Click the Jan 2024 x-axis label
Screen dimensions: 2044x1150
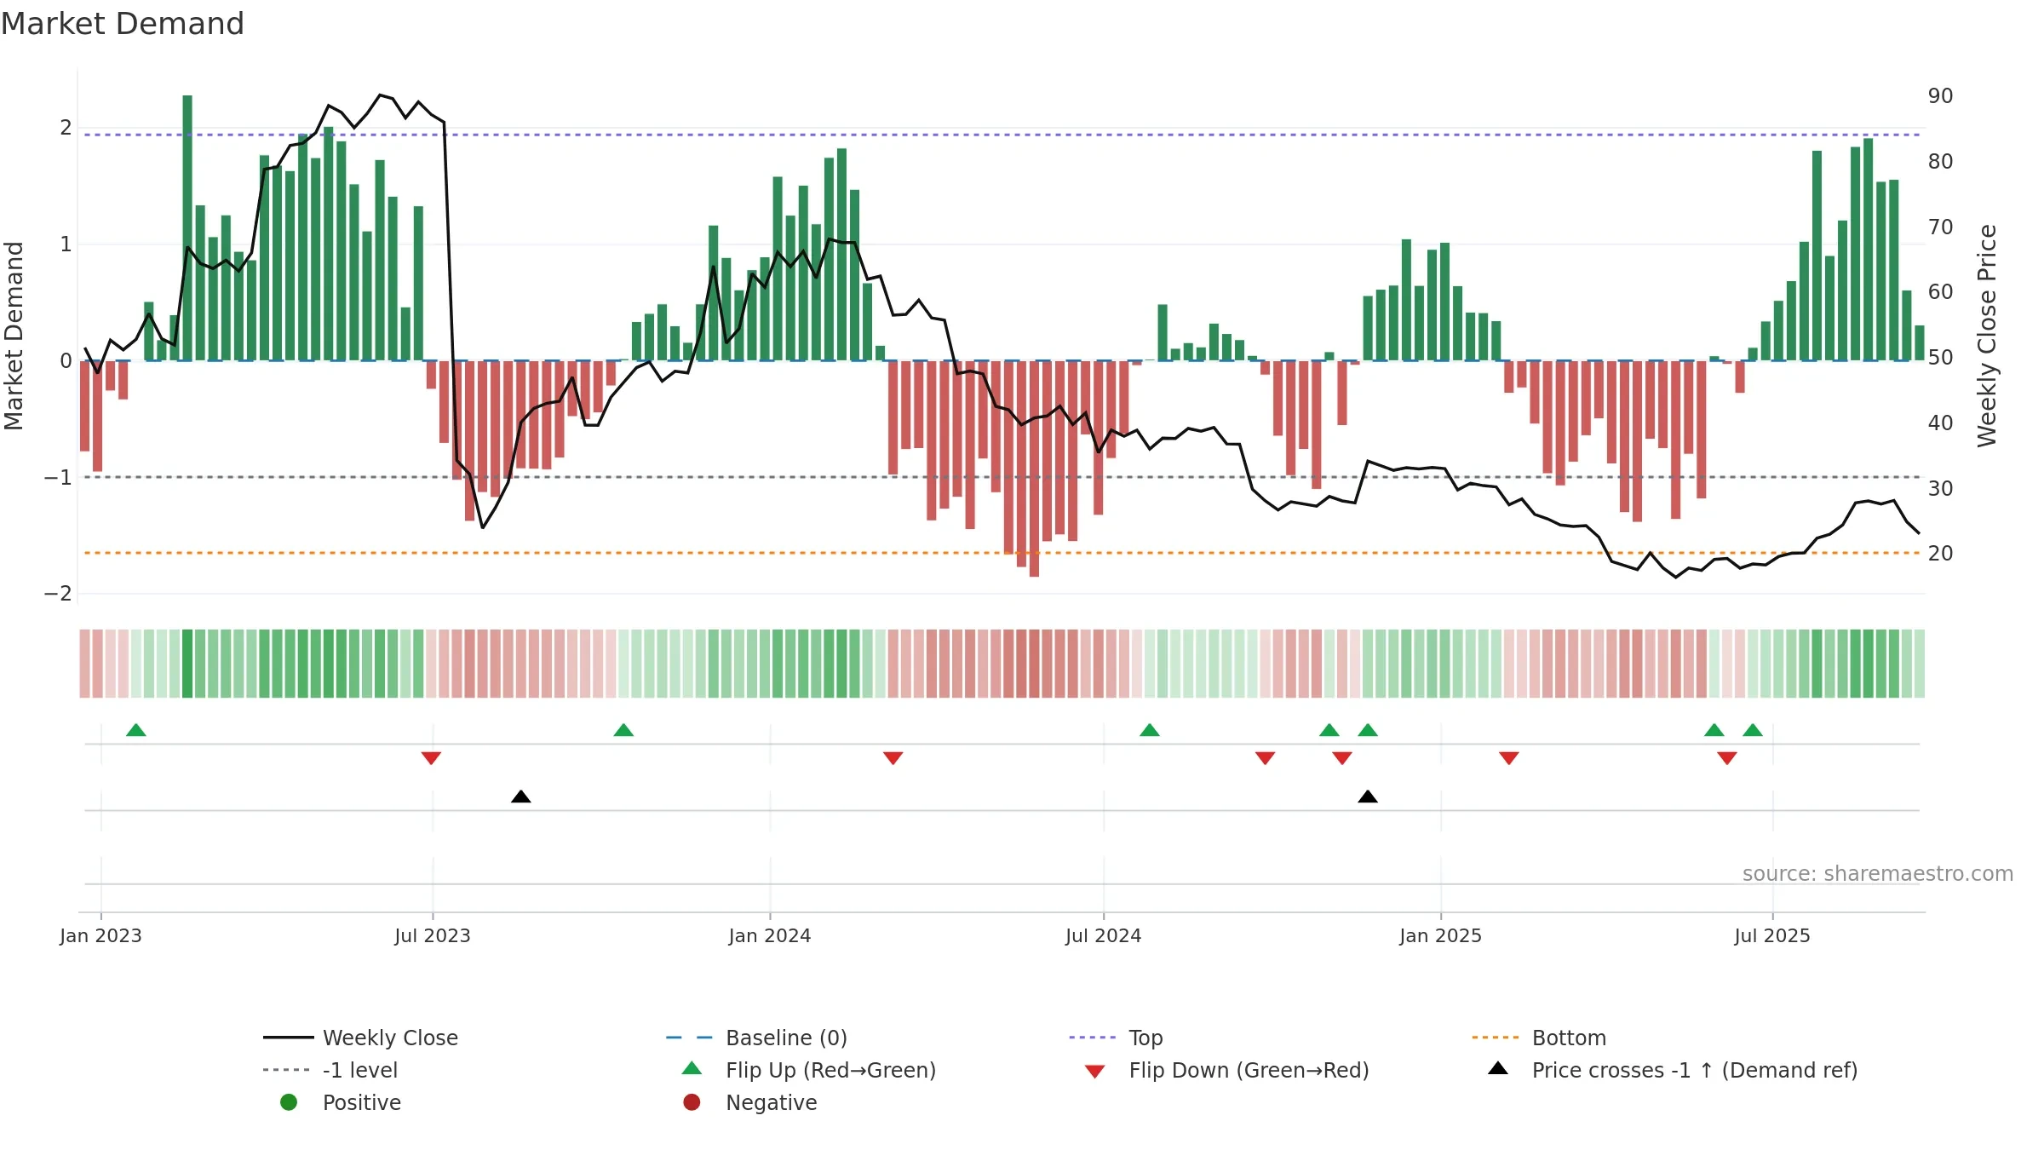coord(770,935)
